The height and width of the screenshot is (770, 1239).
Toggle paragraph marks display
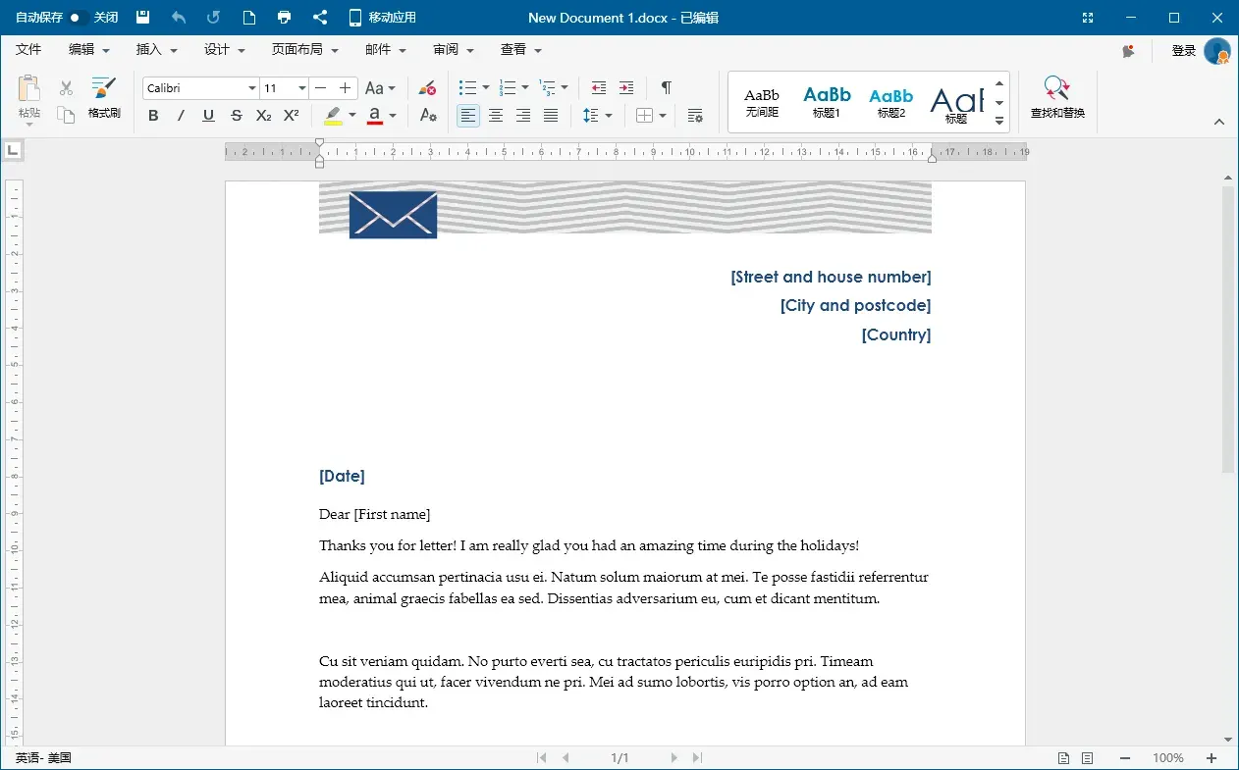pyautogui.click(x=666, y=88)
